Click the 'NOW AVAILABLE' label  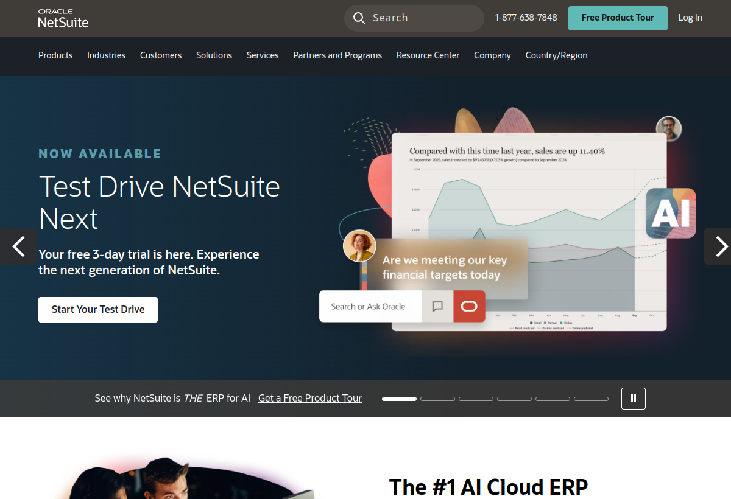point(100,154)
